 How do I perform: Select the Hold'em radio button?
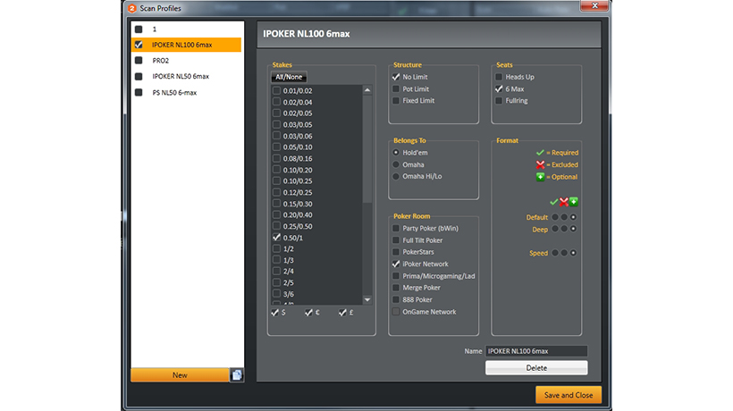pos(396,152)
